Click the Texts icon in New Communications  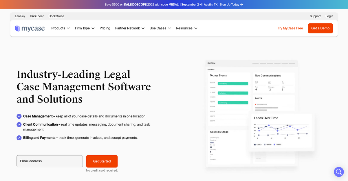point(256,83)
